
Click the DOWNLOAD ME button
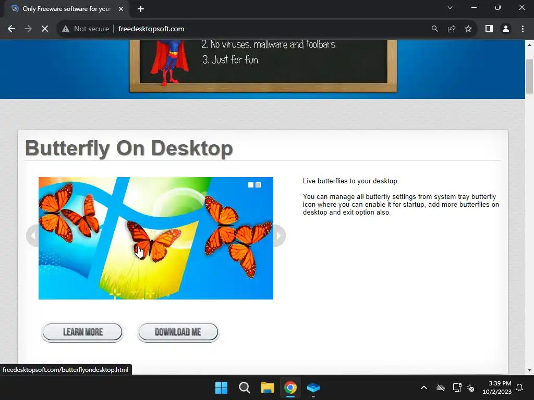(x=178, y=332)
